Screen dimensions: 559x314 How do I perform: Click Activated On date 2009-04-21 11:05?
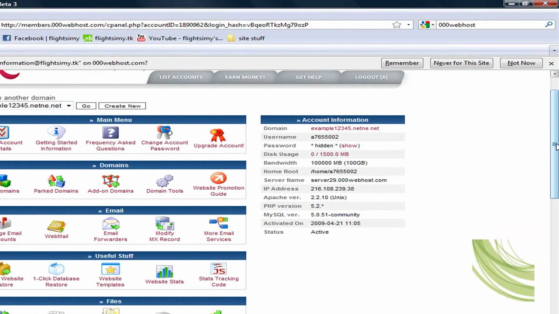[335, 223]
